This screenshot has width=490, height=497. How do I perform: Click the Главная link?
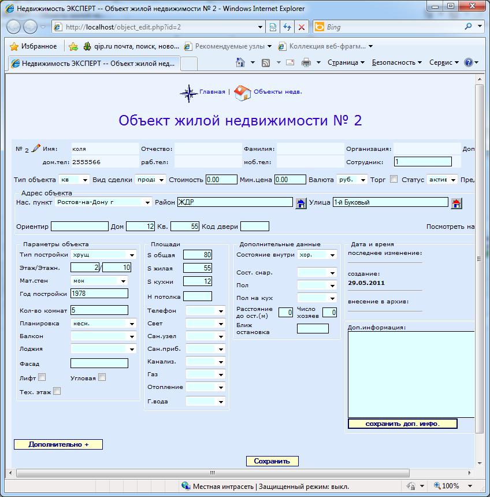(212, 92)
